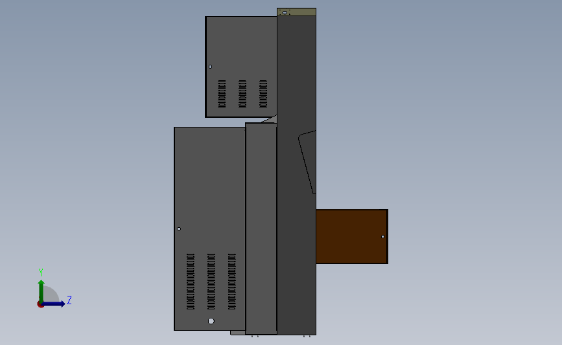Click the red X axis origin dot of the triad
Screen dimensions: 562x345
40,305
